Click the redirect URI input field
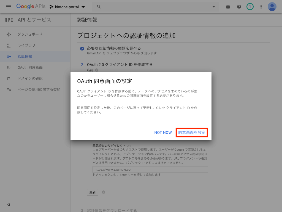 coord(150,169)
